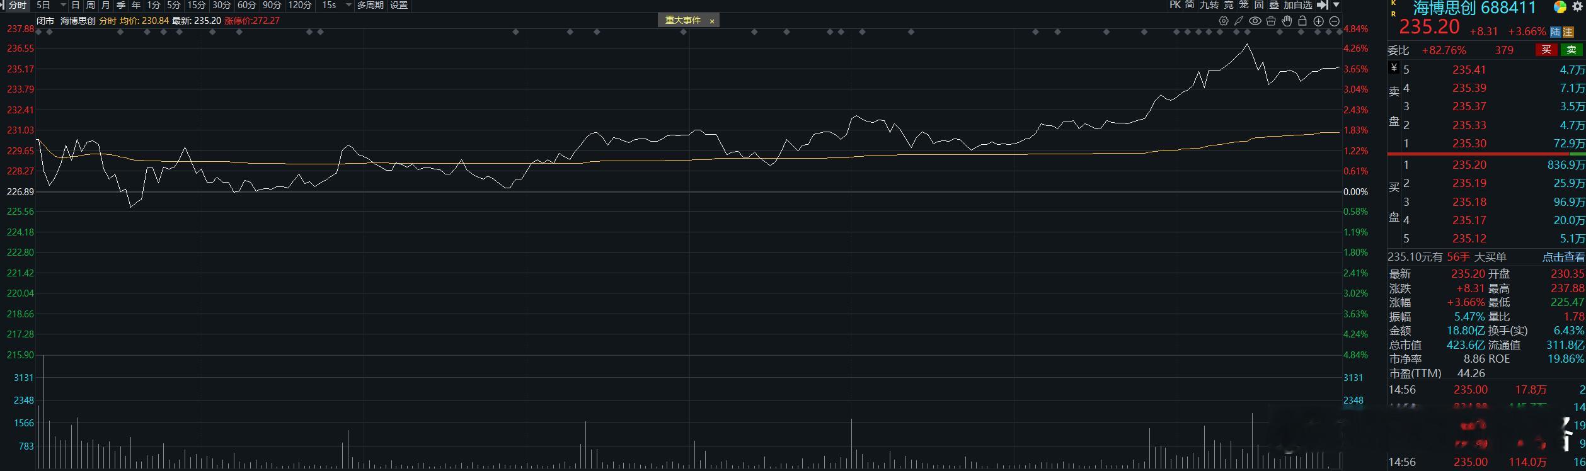
Task: Zoom out with the minus circle icon
Action: (1334, 21)
